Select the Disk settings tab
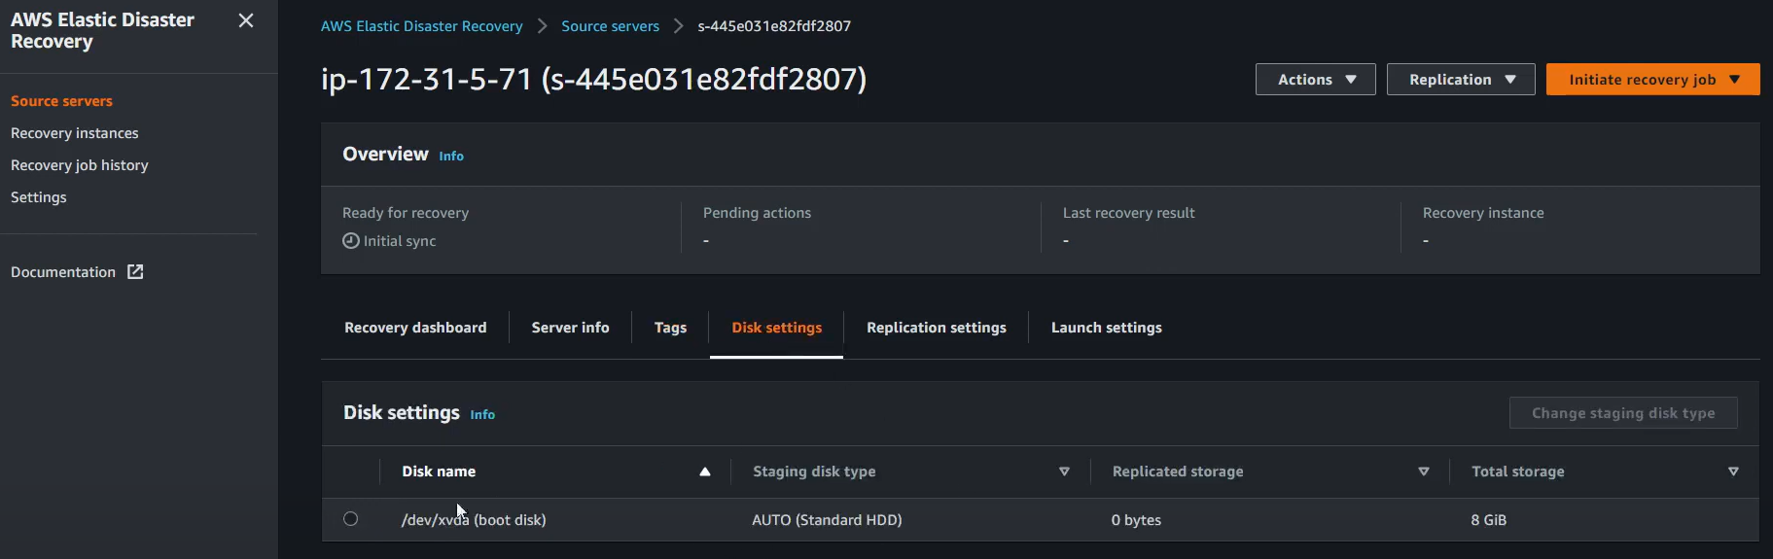1773x559 pixels. 776,328
